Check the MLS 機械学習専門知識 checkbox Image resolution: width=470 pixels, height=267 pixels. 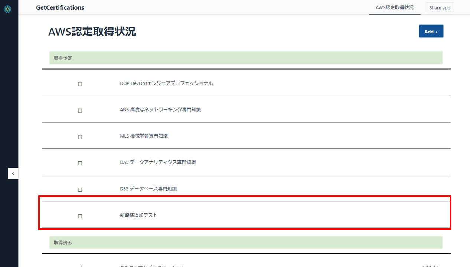80,137
